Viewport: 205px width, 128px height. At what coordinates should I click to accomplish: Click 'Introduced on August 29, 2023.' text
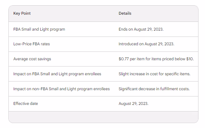coord(146,44)
